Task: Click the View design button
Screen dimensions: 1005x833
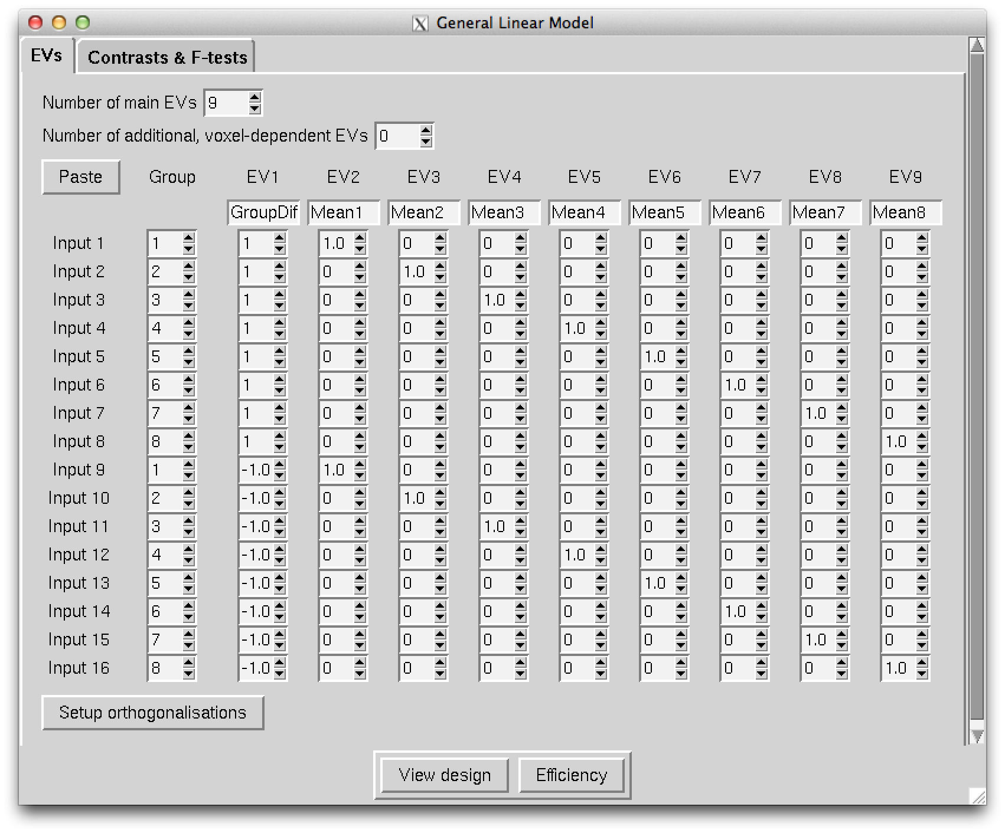Action: [x=445, y=775]
